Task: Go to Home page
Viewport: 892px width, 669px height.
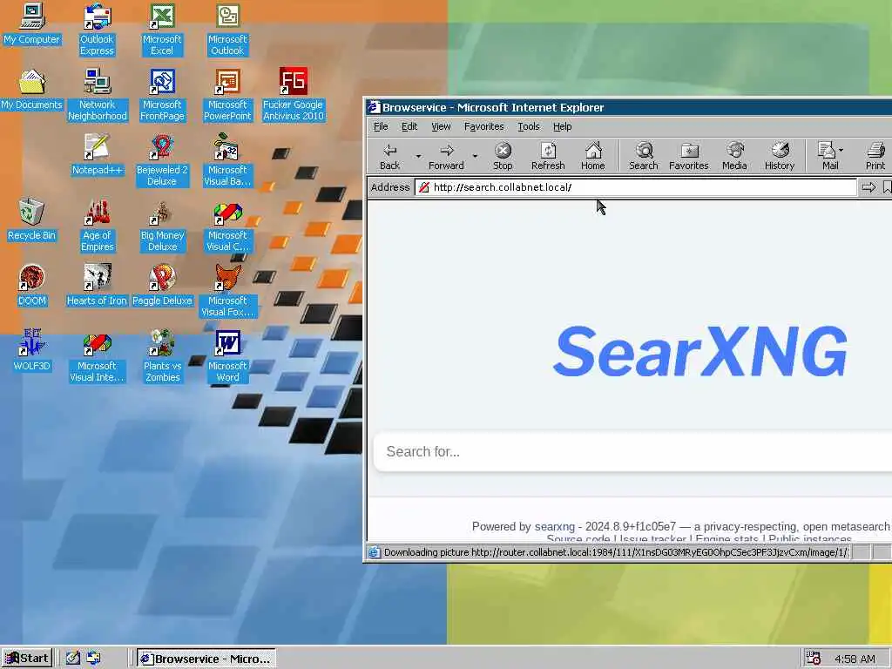Action: pos(592,156)
